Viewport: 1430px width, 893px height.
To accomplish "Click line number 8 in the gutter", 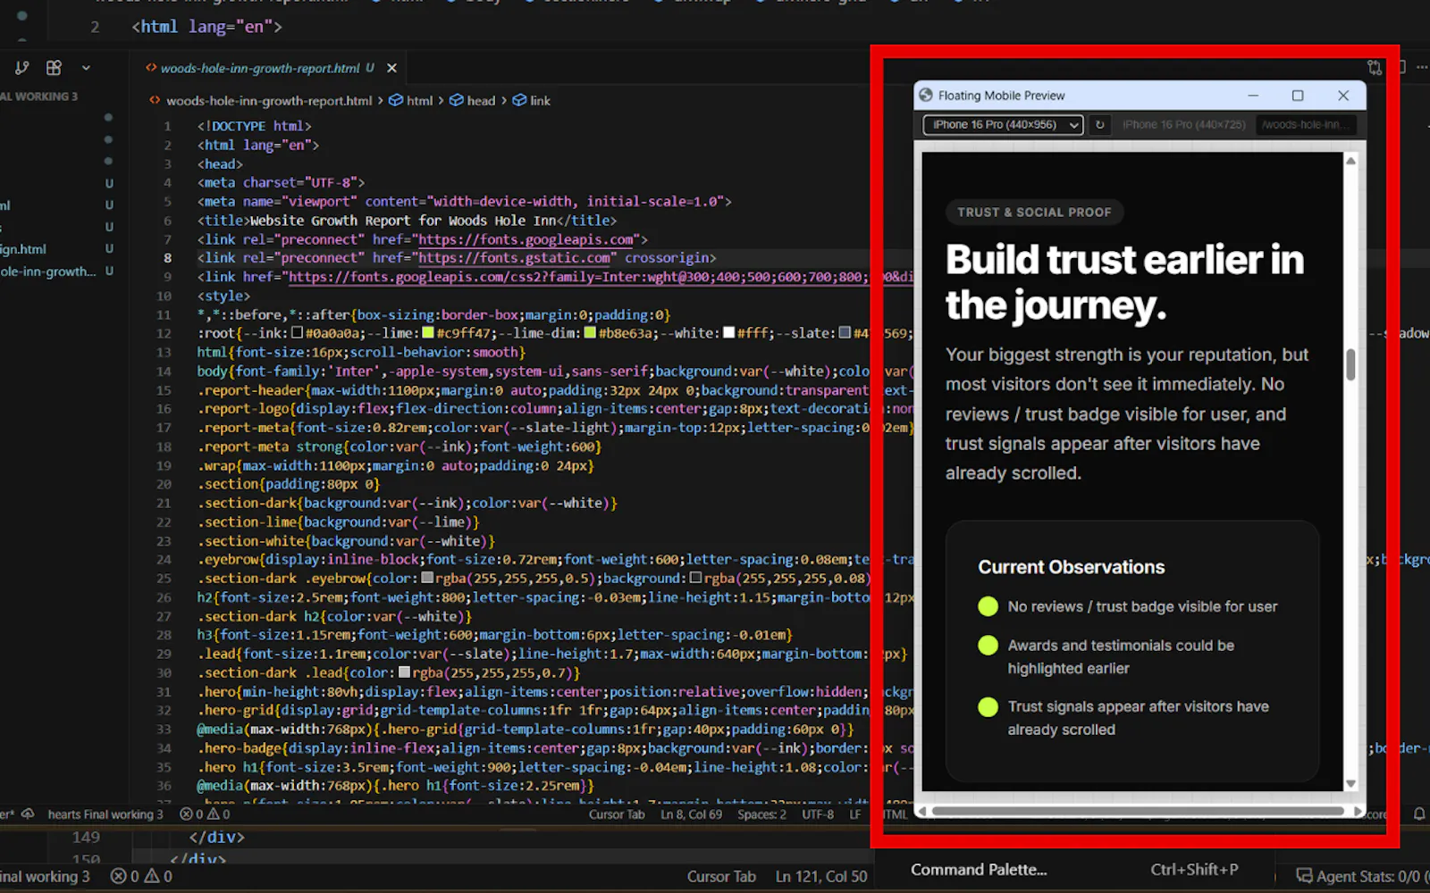I will point(167,258).
